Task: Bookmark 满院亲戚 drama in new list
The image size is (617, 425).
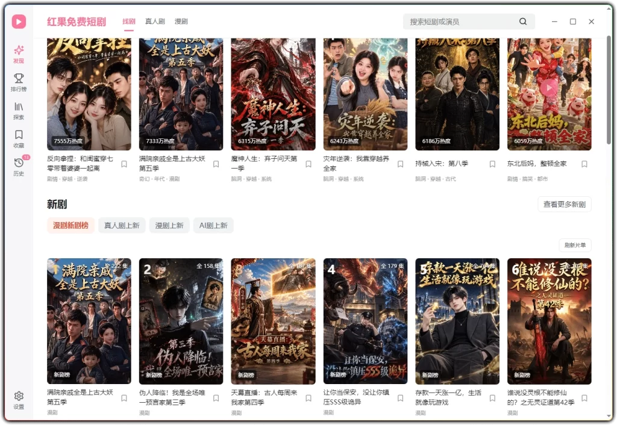Action: click(x=124, y=398)
